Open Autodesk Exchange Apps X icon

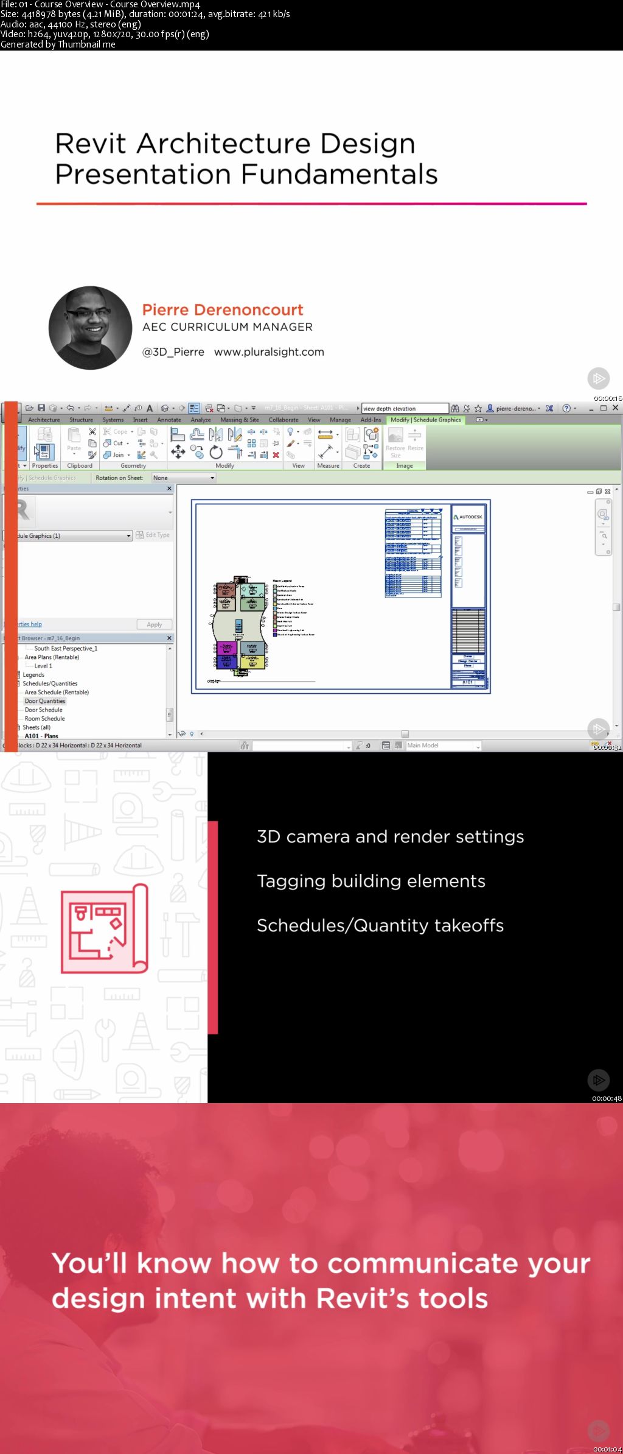coord(549,409)
